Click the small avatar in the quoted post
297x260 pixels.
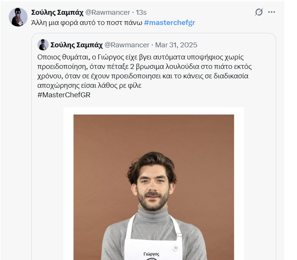coord(43,45)
